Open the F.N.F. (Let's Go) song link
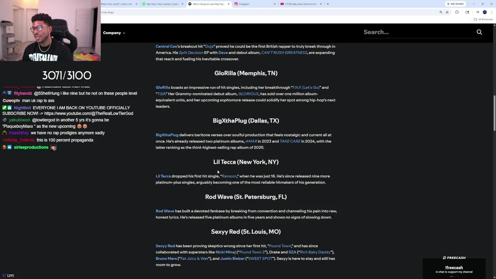Image resolution: width=496 pixels, height=279 pixels. [306, 88]
